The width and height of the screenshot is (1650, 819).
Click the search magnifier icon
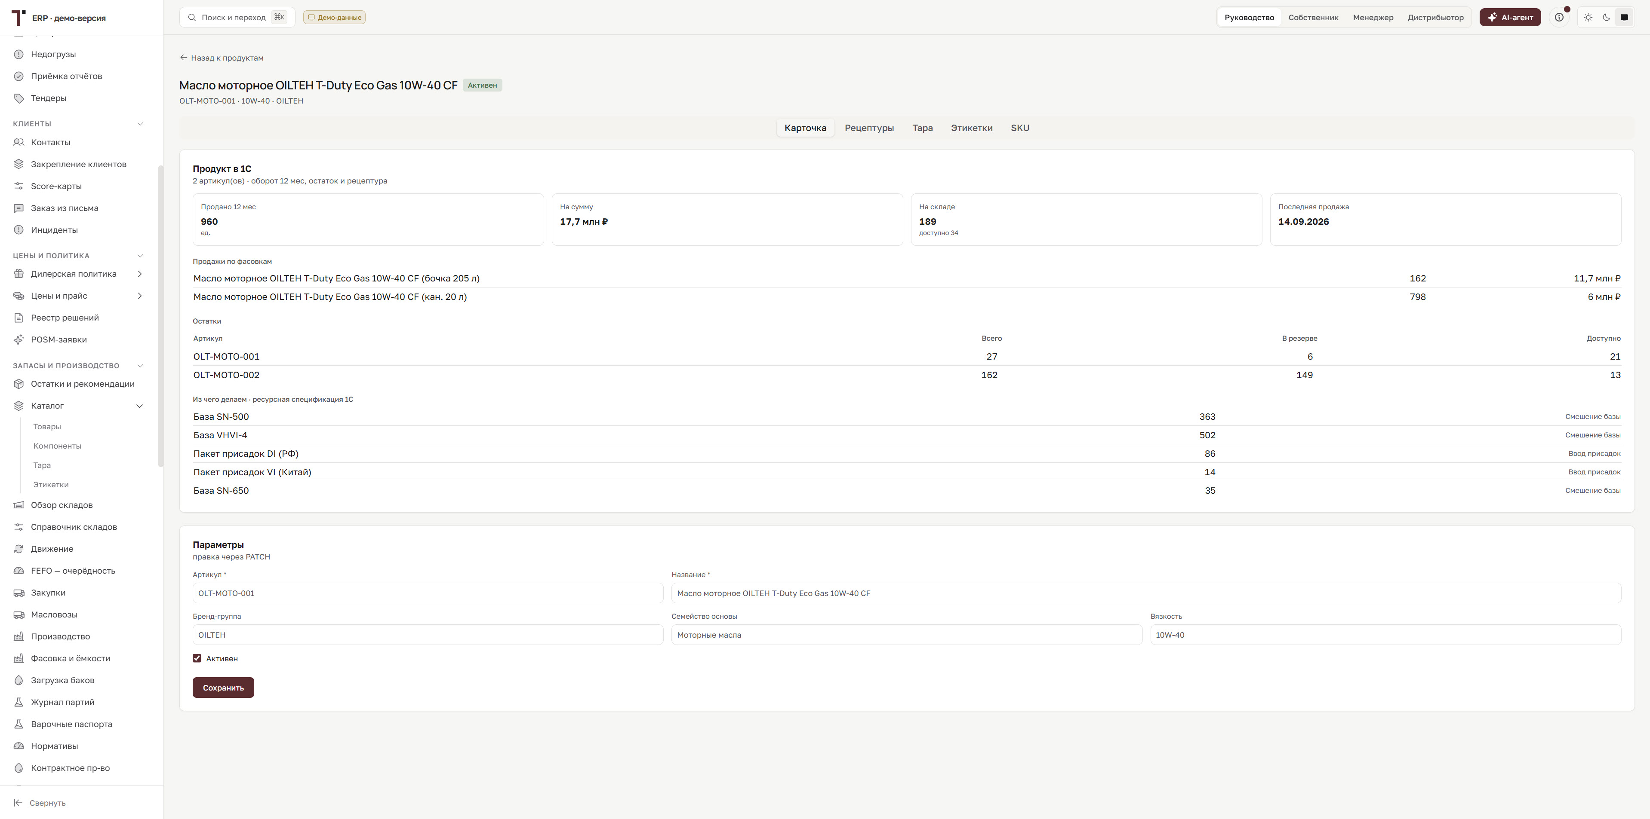pyautogui.click(x=192, y=17)
